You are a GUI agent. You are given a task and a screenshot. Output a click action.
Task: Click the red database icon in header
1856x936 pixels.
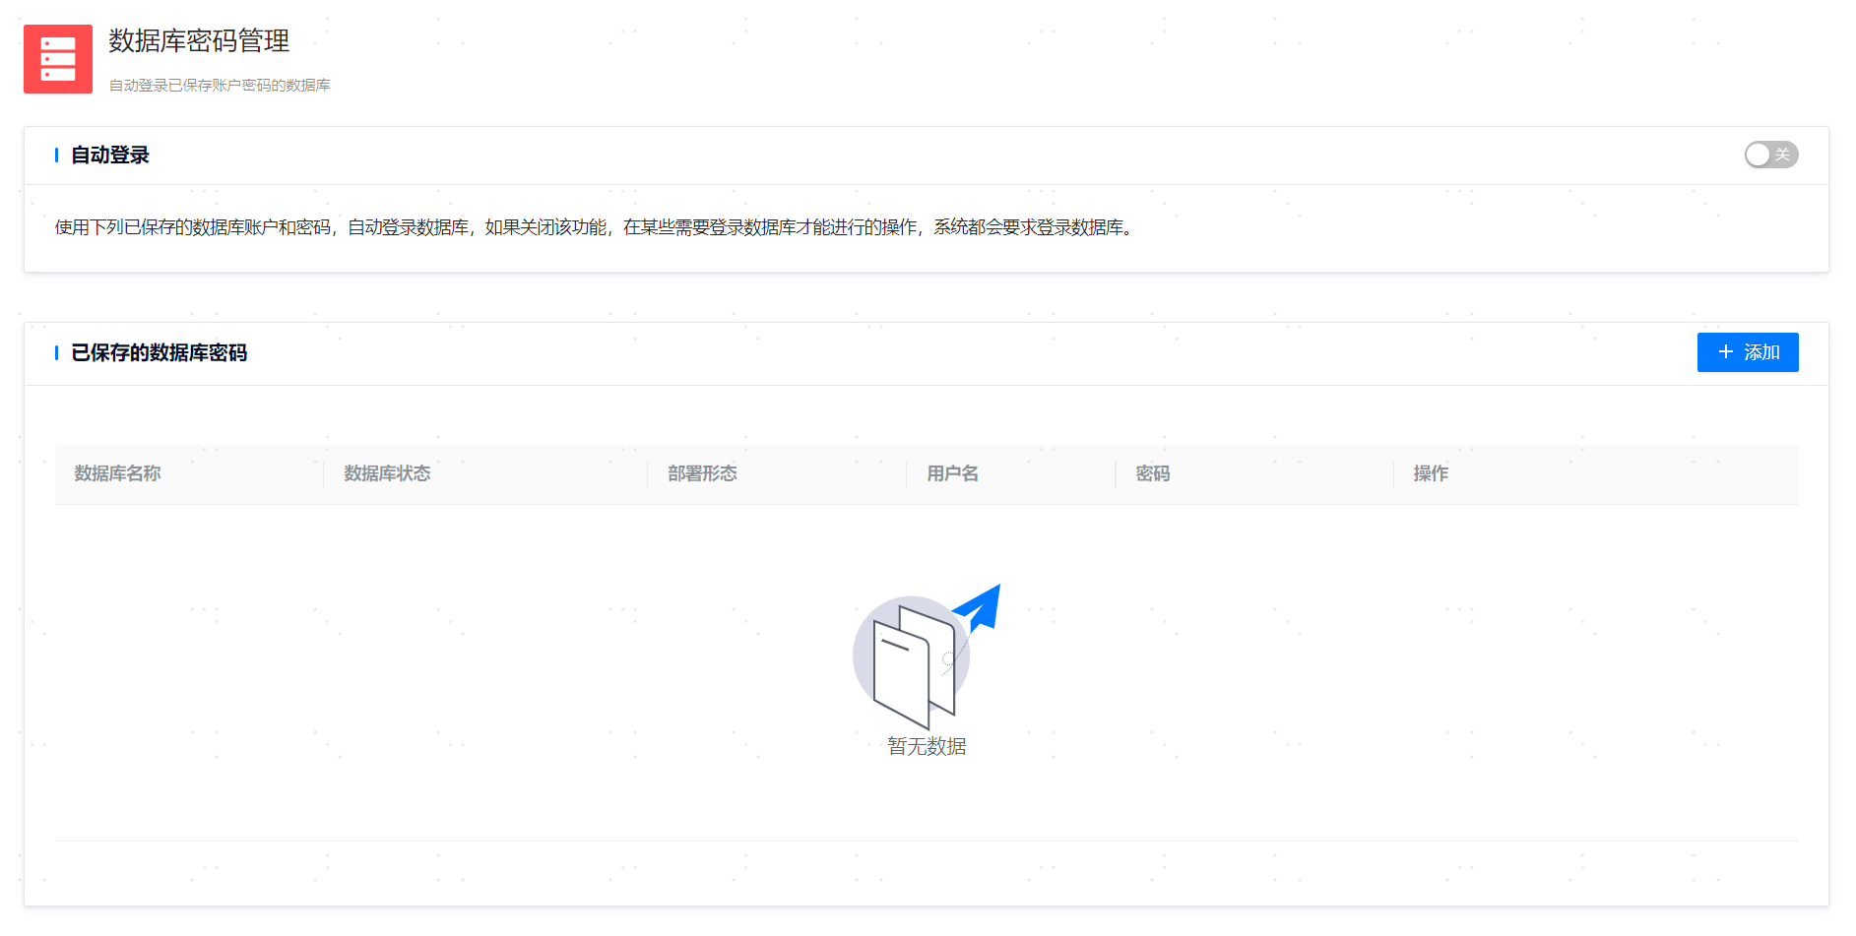point(58,59)
